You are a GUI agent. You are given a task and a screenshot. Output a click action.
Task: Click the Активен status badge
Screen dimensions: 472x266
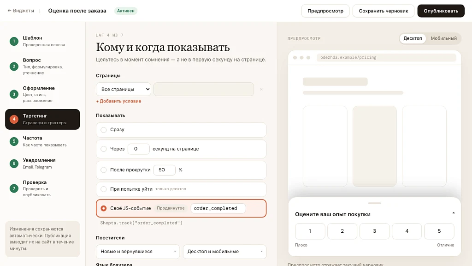[x=125, y=11]
